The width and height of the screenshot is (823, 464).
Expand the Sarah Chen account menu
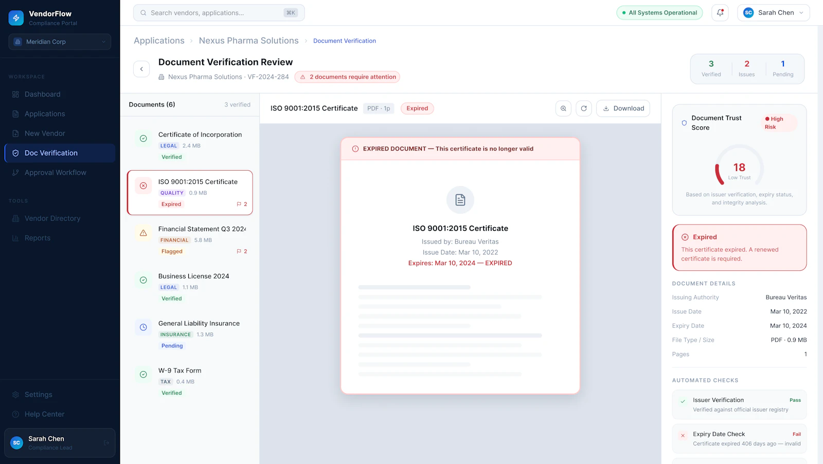774,13
